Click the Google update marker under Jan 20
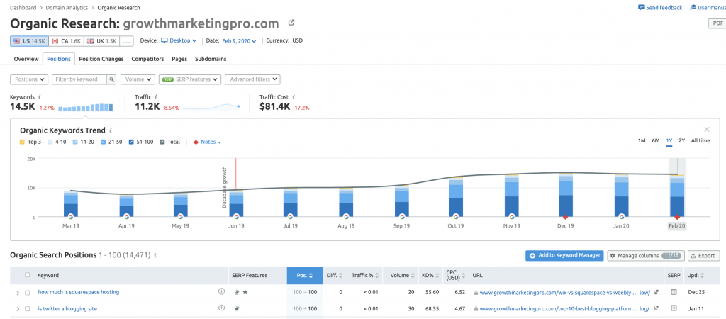726x319 pixels. tap(621, 216)
